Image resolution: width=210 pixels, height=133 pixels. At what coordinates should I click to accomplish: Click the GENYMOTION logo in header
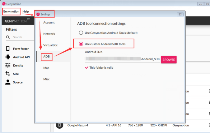(17, 20)
